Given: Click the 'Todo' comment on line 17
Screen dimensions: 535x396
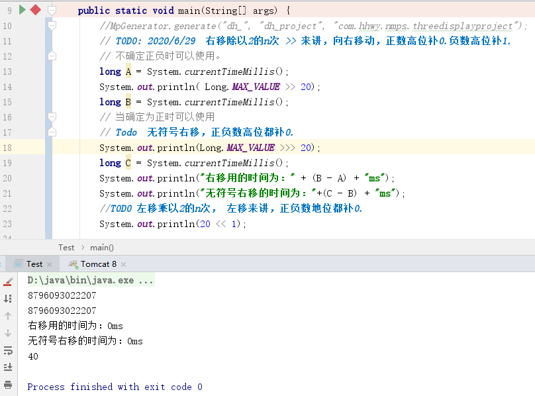Looking at the screenshot, I should coord(126,132).
